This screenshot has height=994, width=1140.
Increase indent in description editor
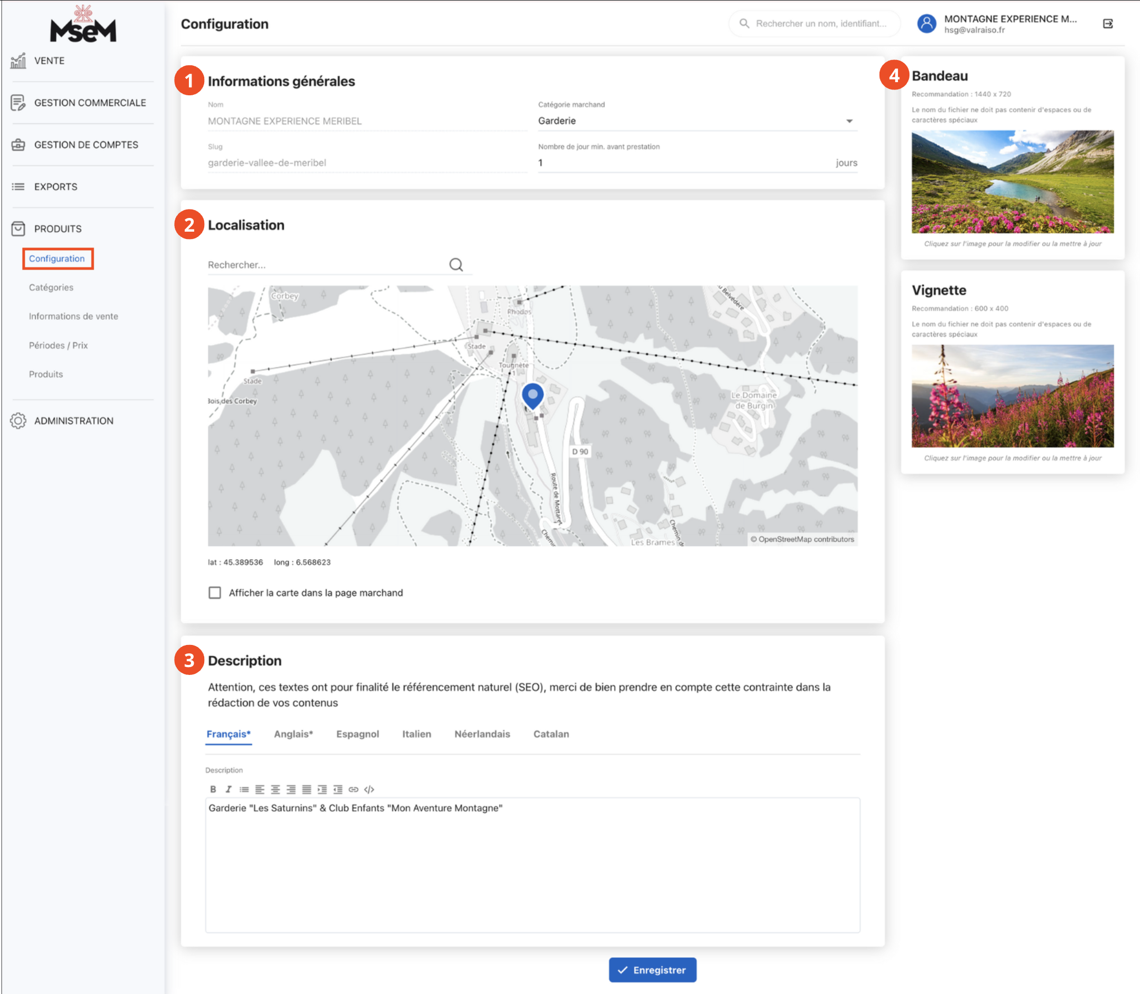click(322, 789)
